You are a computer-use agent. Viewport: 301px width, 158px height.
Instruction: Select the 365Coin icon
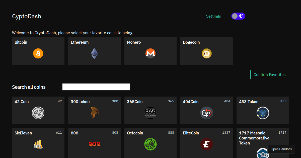coord(150,113)
